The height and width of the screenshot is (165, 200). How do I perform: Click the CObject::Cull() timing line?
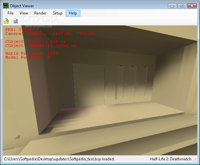pos(36,41)
